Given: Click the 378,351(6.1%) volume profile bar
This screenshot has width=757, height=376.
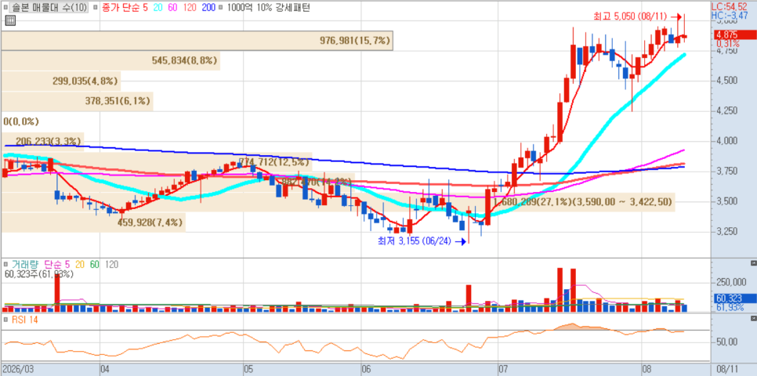Looking at the screenshot, I should point(76,101).
